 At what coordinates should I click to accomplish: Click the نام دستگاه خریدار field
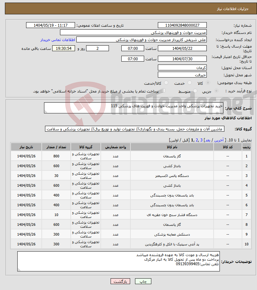(133, 32)
